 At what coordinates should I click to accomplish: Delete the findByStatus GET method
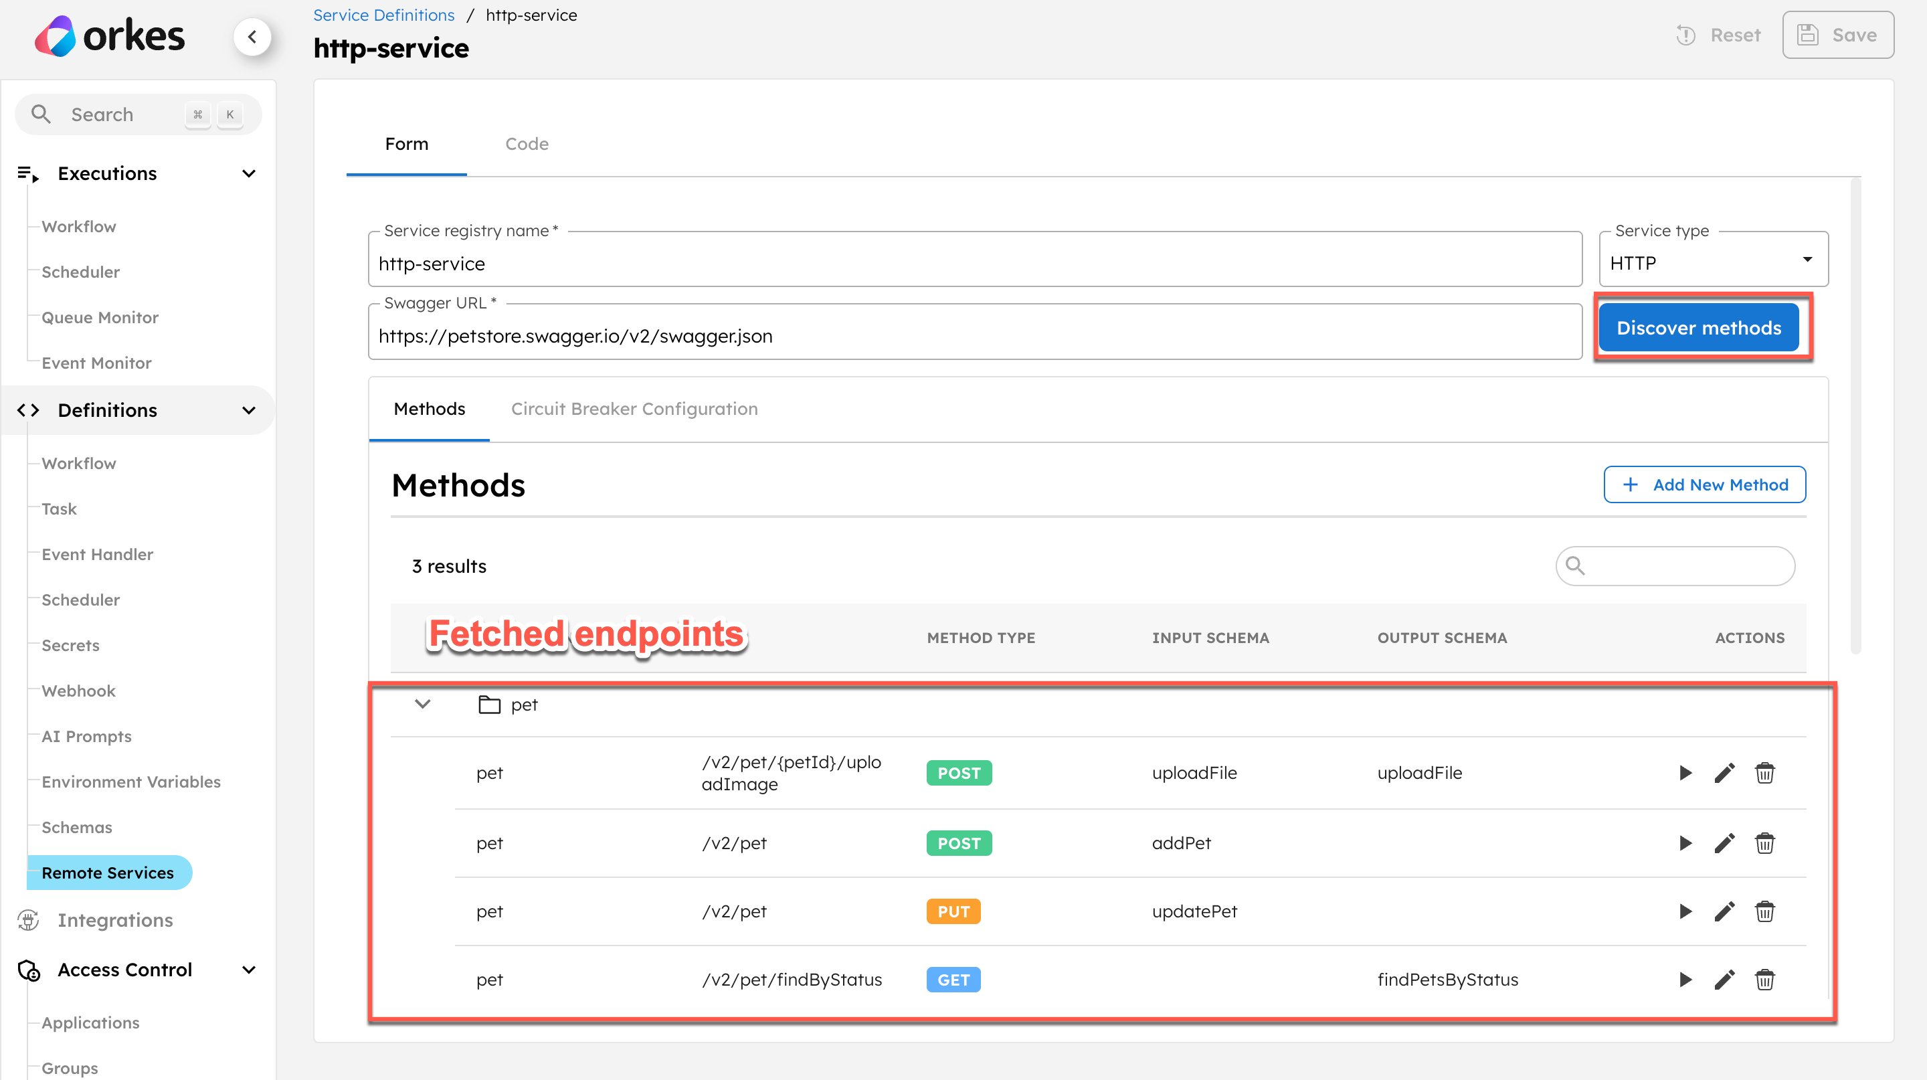pos(1764,979)
